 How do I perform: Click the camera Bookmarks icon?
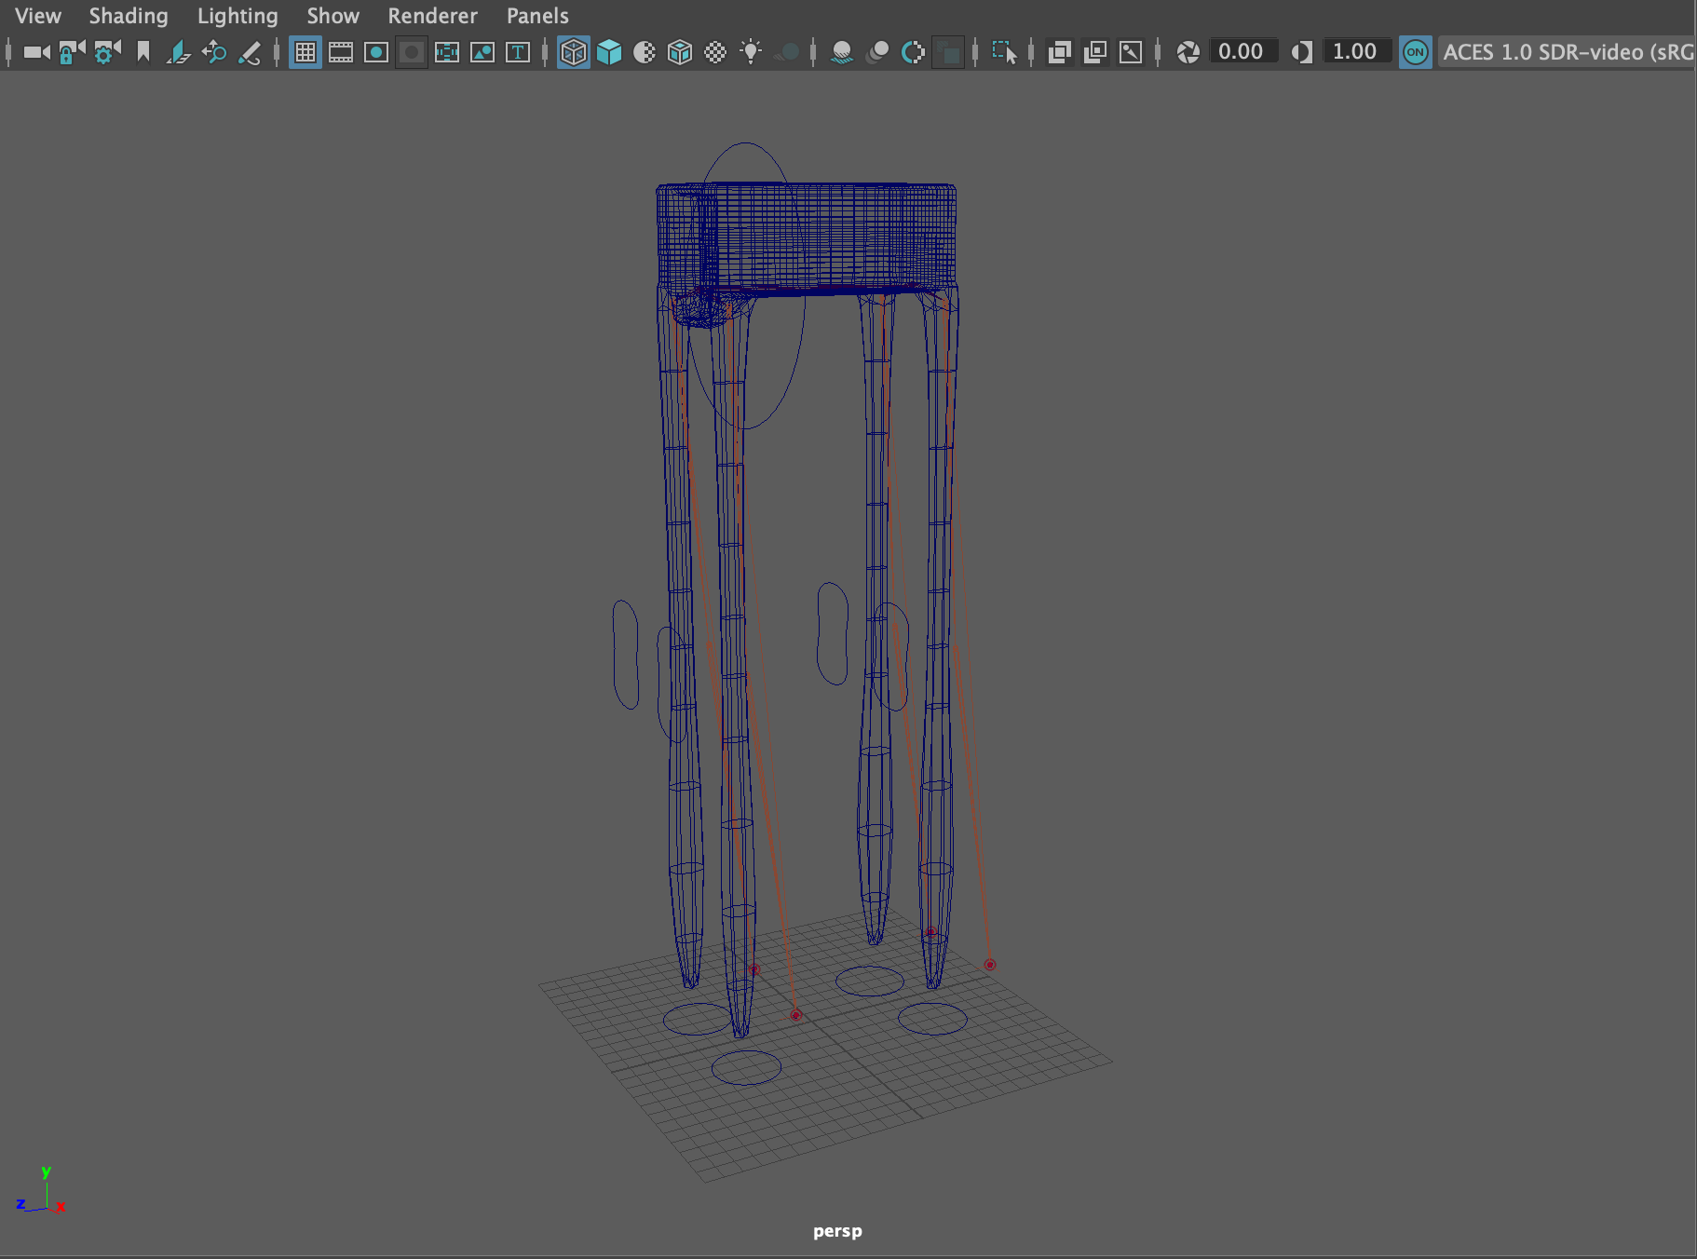(x=143, y=52)
